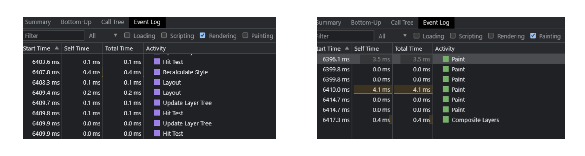The image size is (585, 156).
Task: Sort by Start Time in right panel
Action: (329, 48)
